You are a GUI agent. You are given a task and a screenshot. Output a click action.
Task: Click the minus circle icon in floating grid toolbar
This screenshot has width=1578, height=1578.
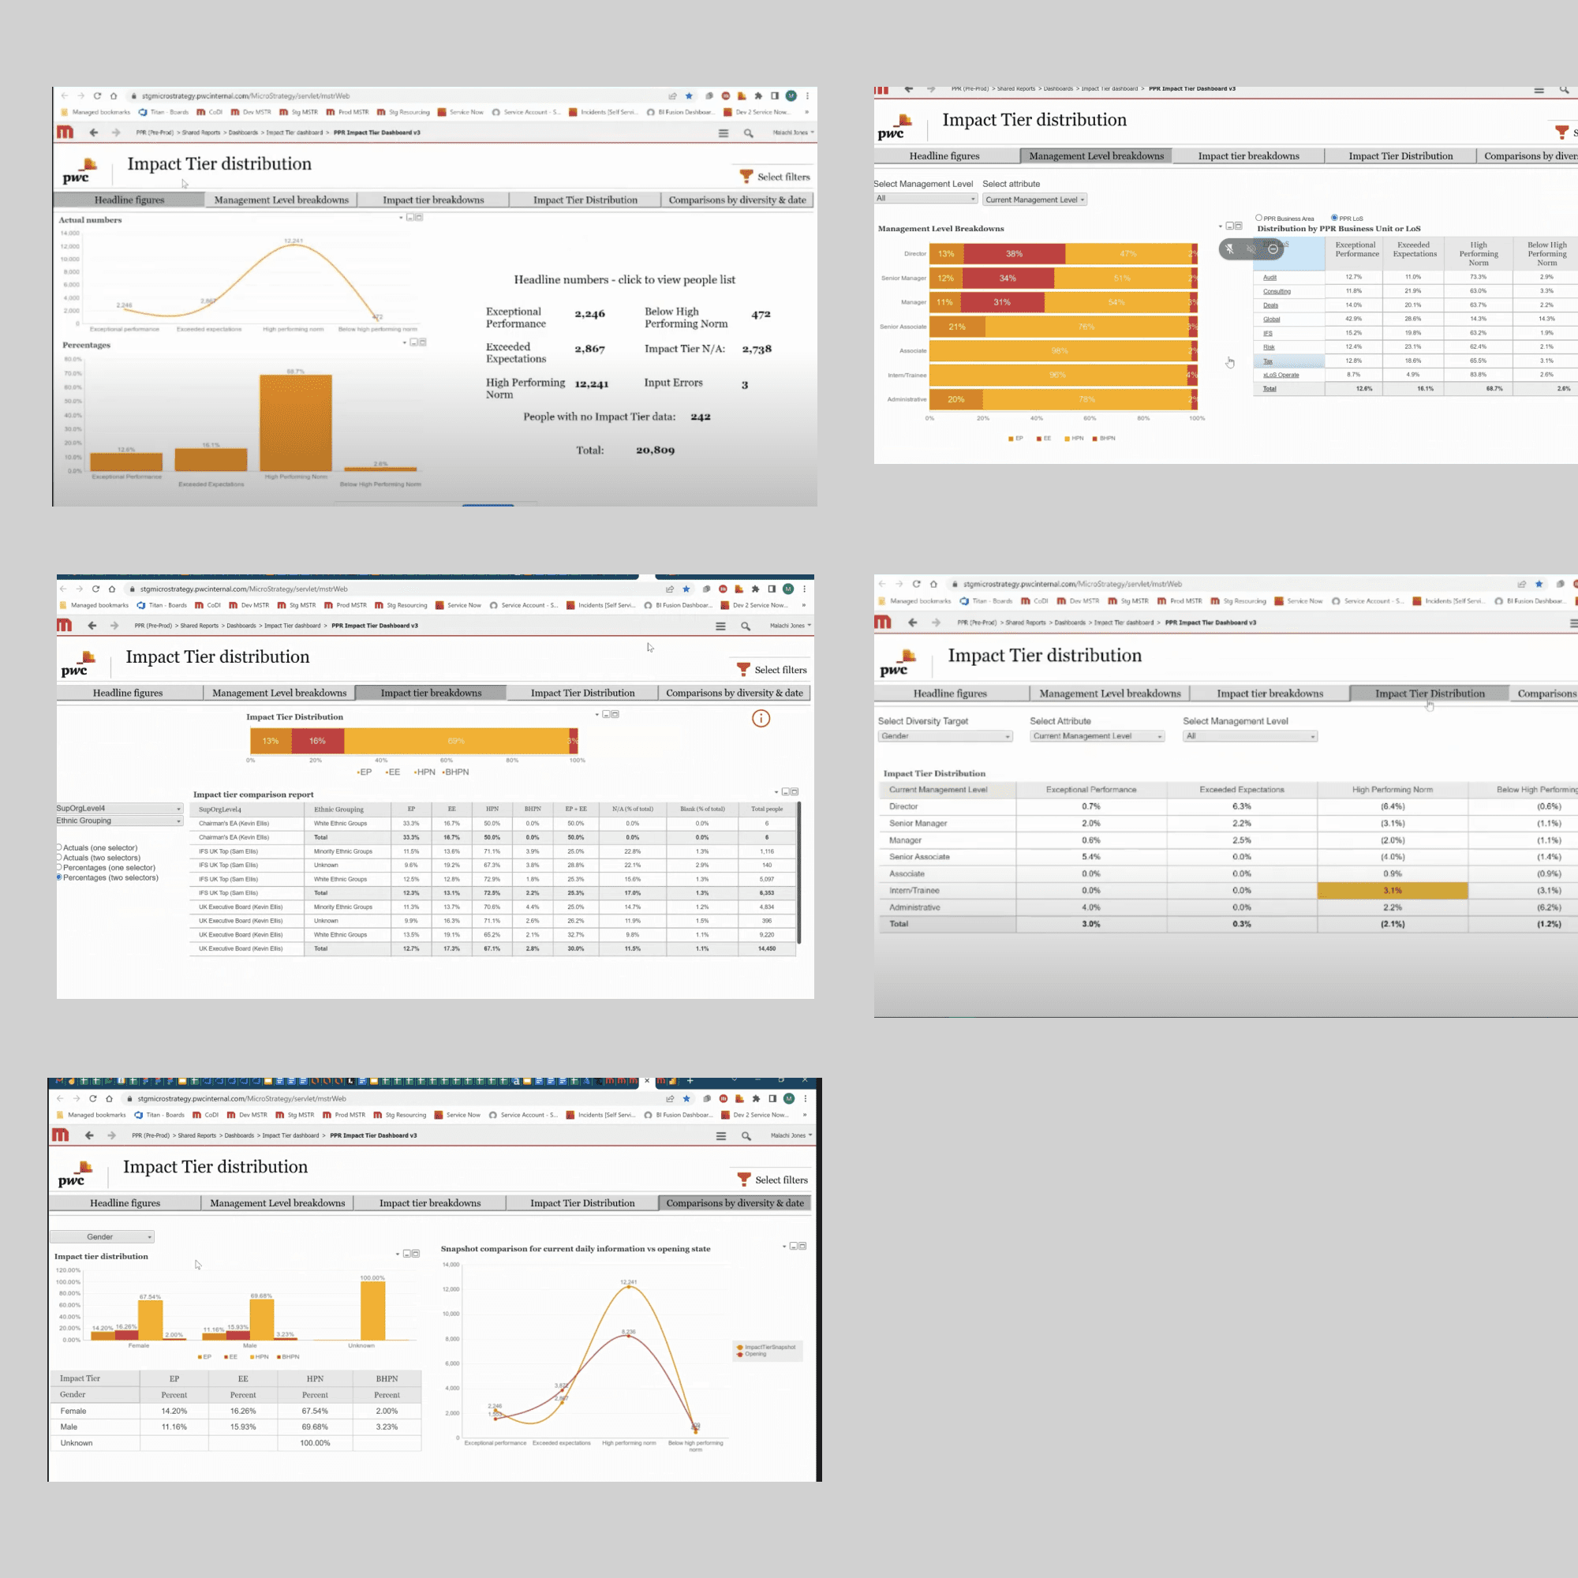(x=1273, y=249)
